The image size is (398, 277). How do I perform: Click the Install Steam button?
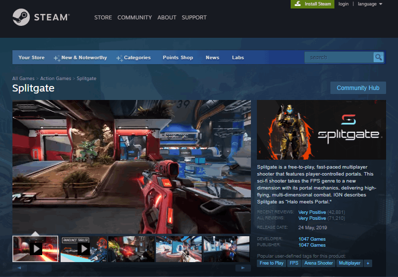pos(313,4)
